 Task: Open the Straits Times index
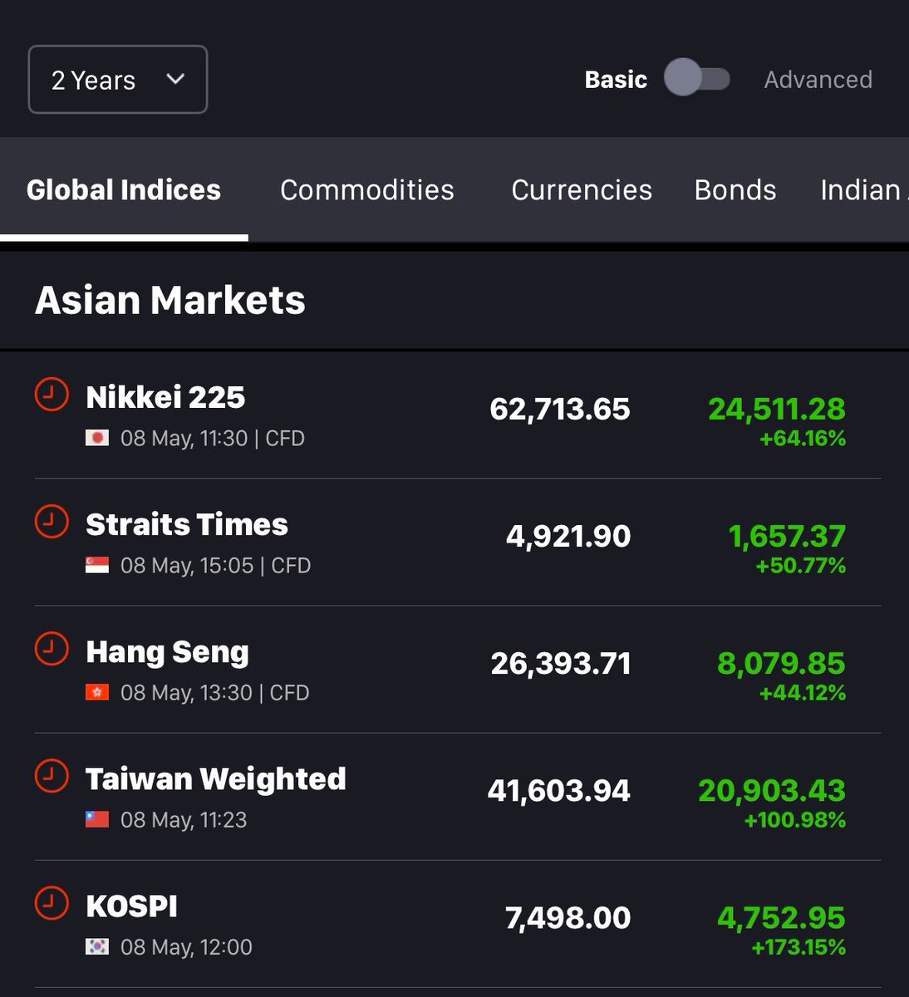tap(187, 524)
